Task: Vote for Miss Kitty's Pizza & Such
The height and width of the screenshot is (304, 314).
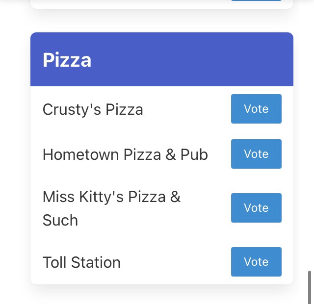Action: coord(256,208)
